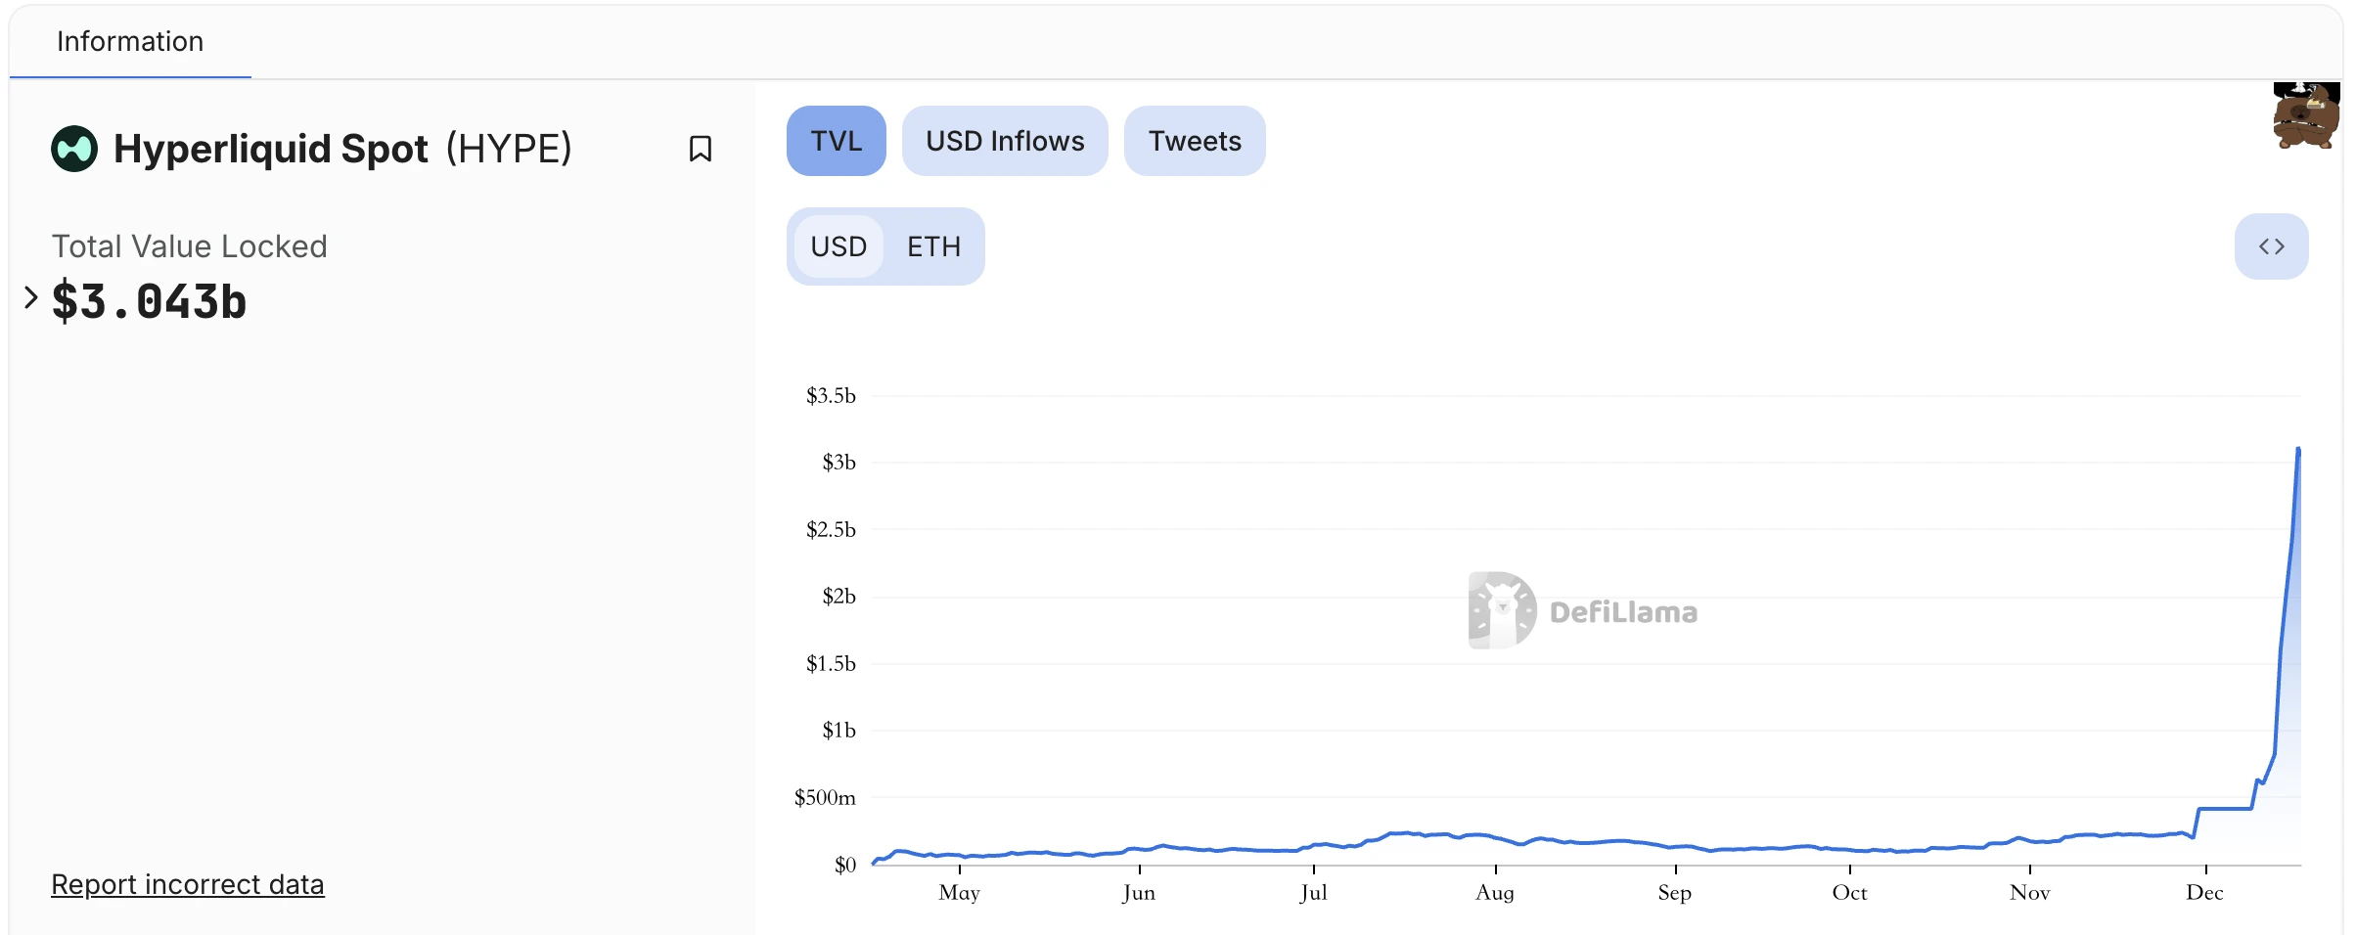Viewport: 2356px width, 935px height.
Task: Click the $500m y-axis label
Action: click(x=825, y=797)
